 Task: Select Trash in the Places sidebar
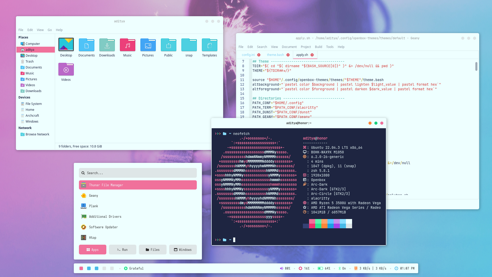click(29, 62)
